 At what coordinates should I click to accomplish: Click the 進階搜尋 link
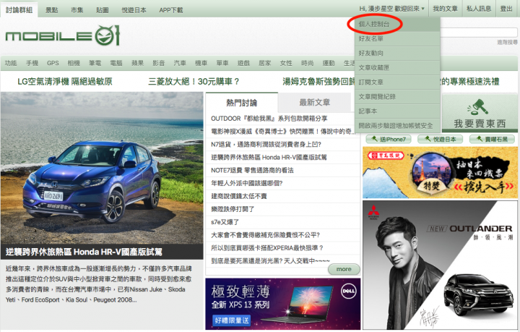(x=507, y=42)
